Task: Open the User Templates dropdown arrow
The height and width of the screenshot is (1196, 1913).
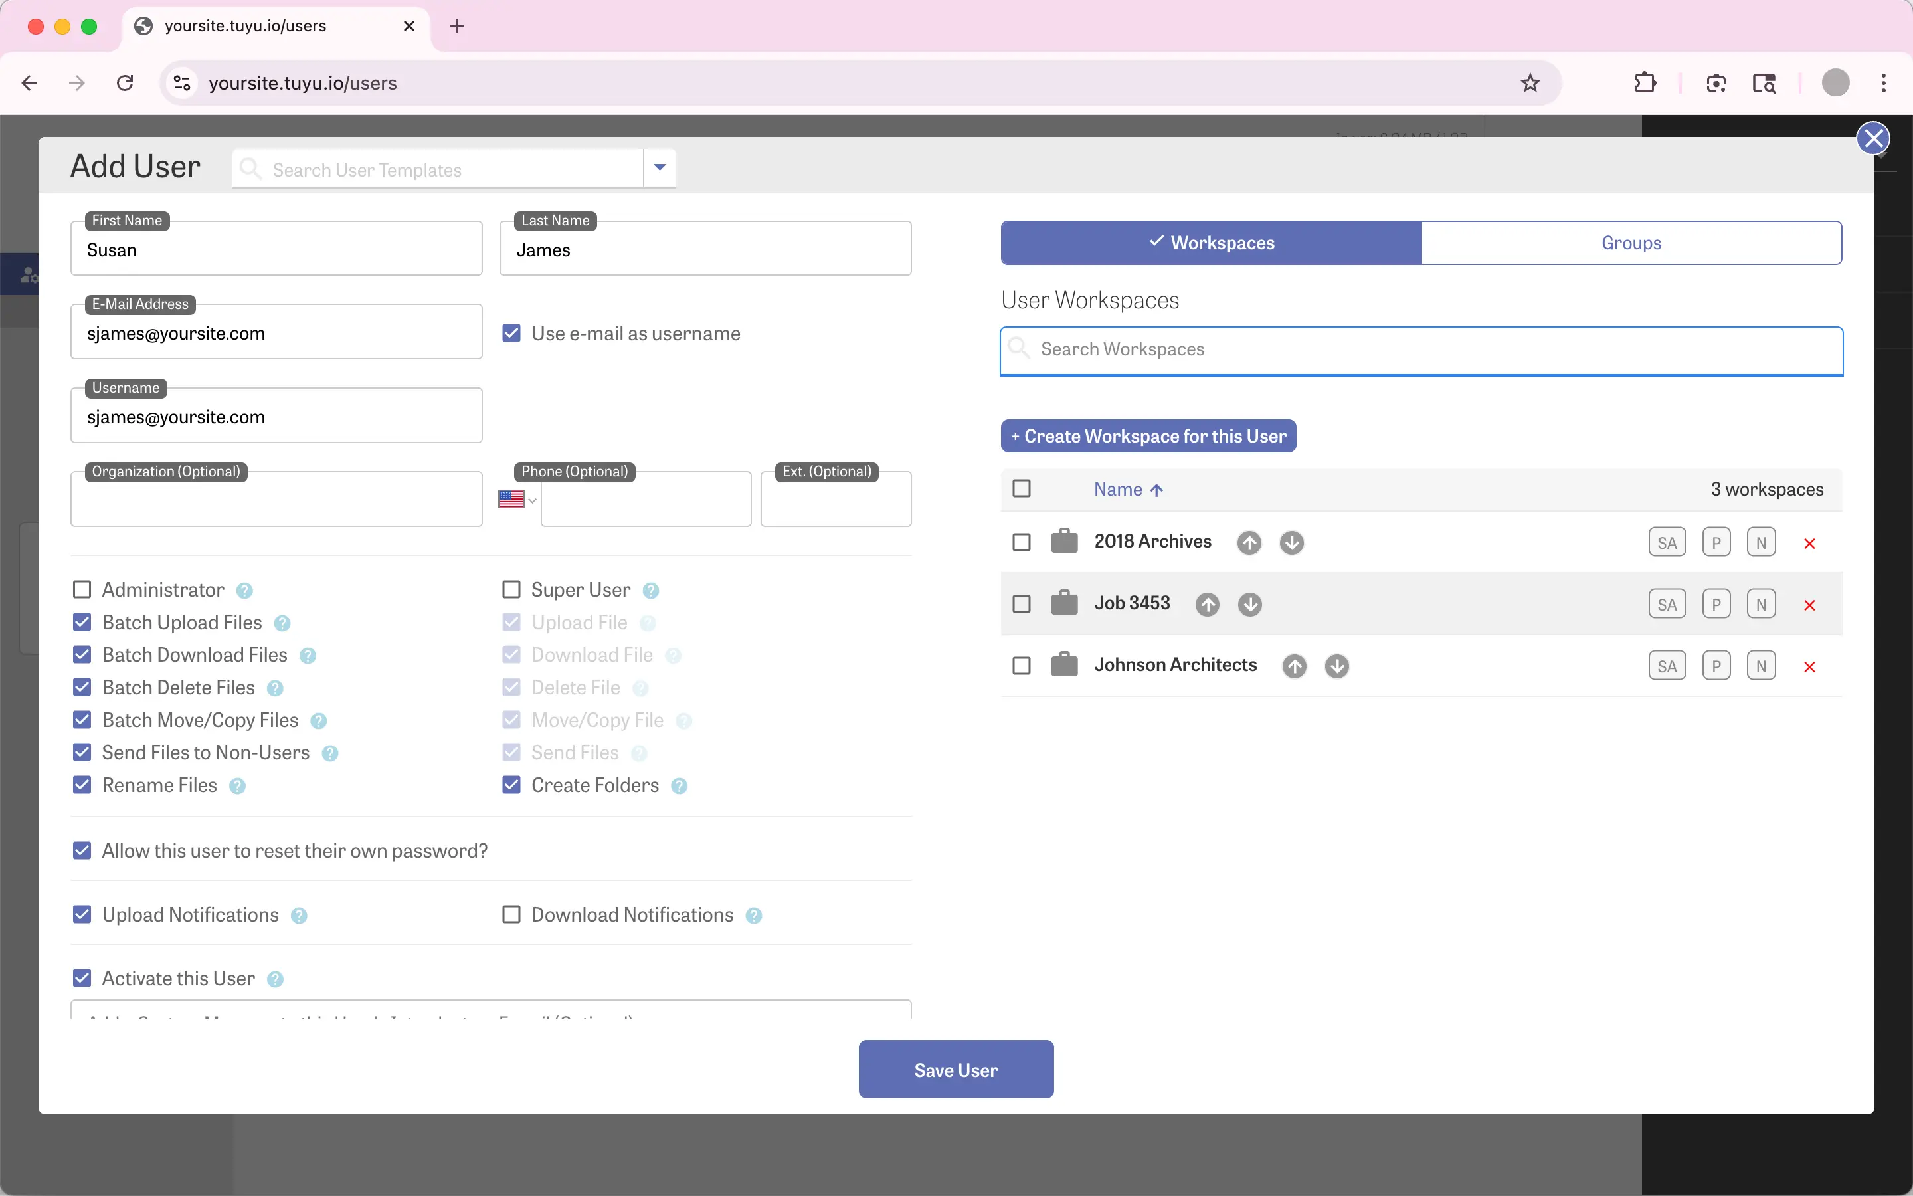Action: pos(660,167)
